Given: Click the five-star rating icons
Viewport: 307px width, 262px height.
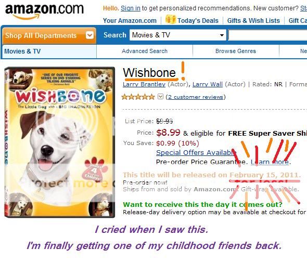Looking at the screenshot, I should point(138,97).
